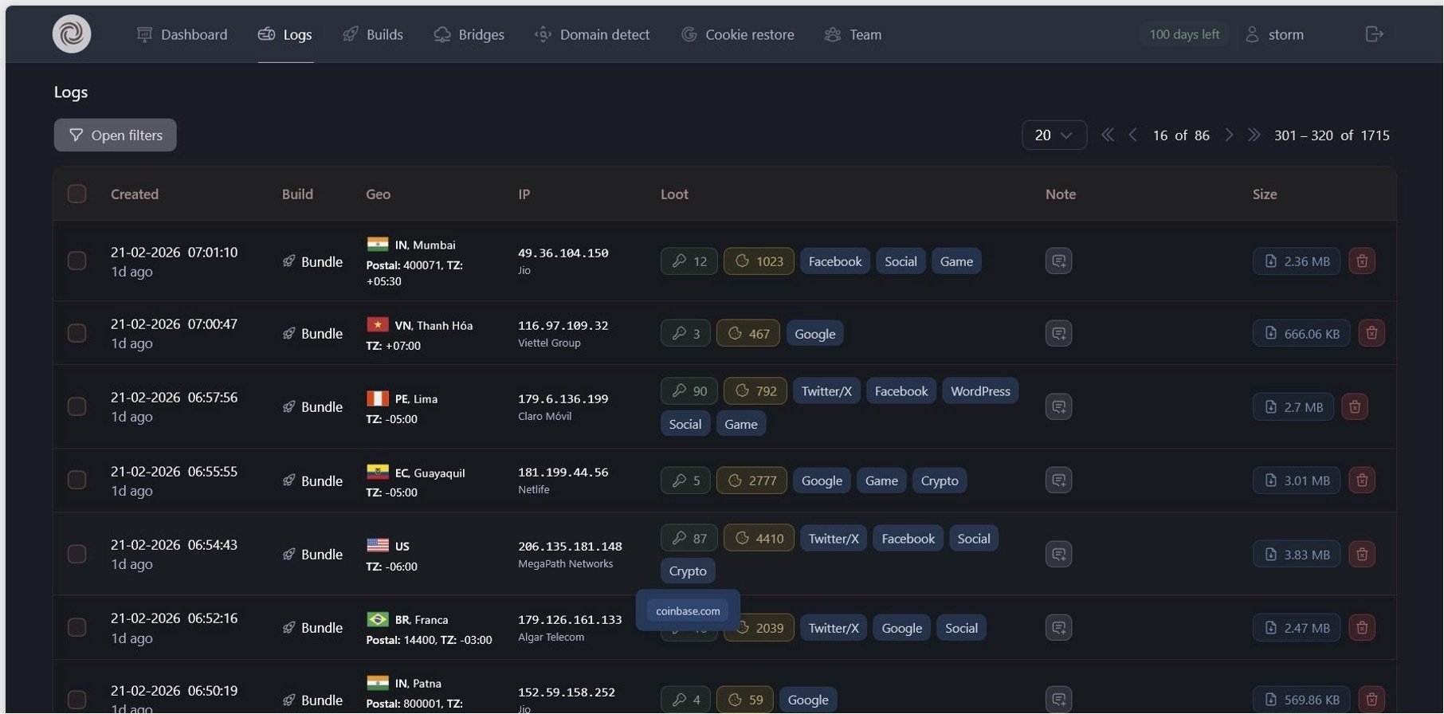The height and width of the screenshot is (714, 1444).
Task: Go to the next page of logs
Action: coord(1229,135)
